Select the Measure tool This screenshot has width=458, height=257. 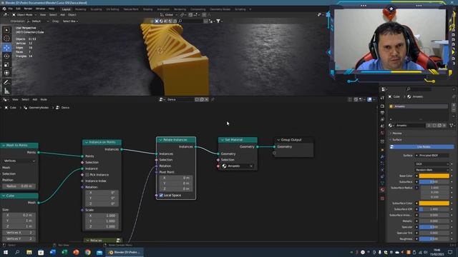pos(6,91)
